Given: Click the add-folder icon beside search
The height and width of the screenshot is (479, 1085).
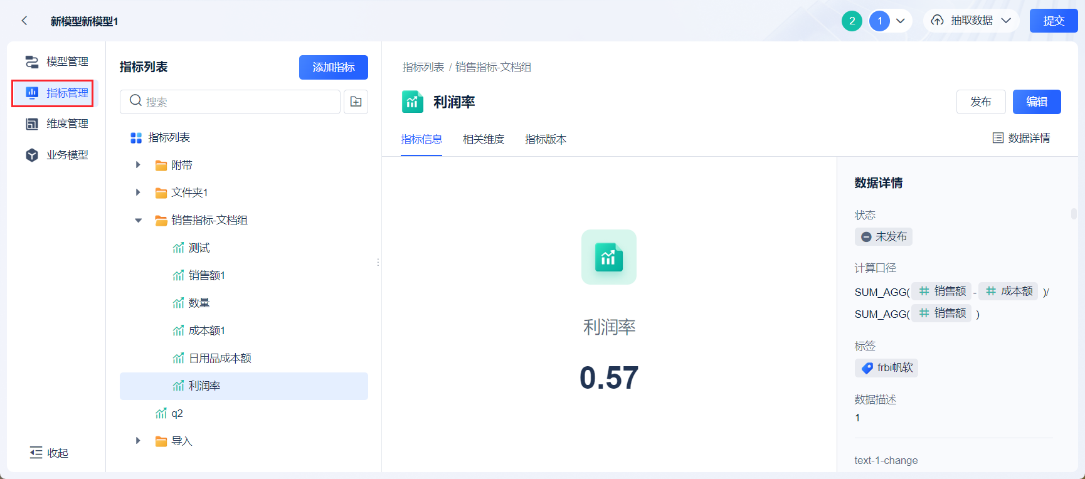Looking at the screenshot, I should (x=356, y=102).
